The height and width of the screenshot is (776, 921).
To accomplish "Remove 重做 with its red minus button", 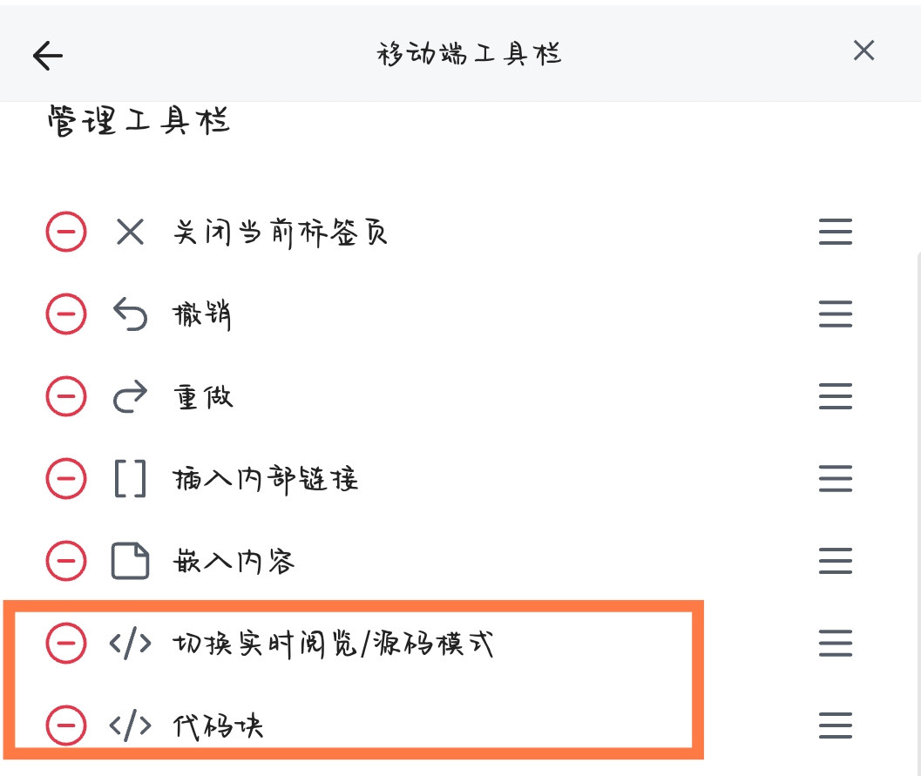I will coord(66,396).
